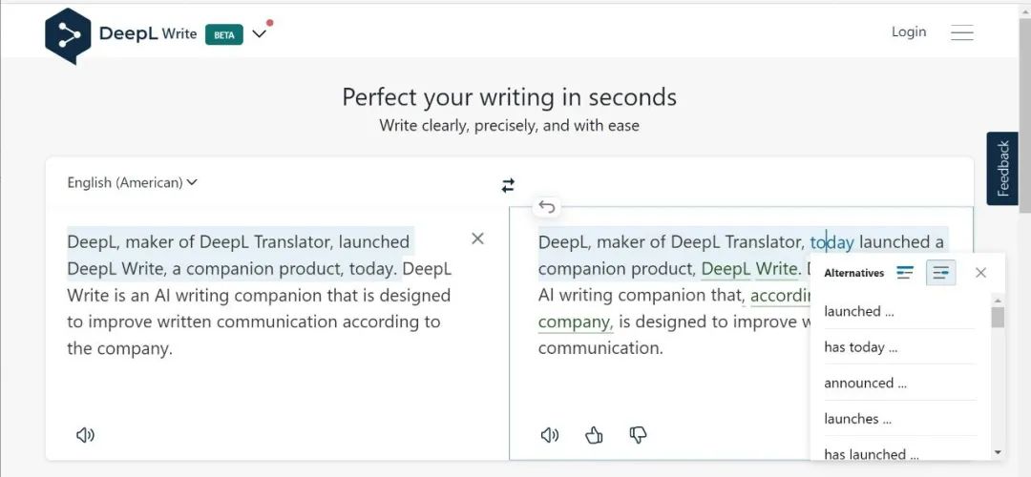The image size is (1031, 477).
Task: Toggle word alternatives view in Alternatives
Action: [905, 273]
